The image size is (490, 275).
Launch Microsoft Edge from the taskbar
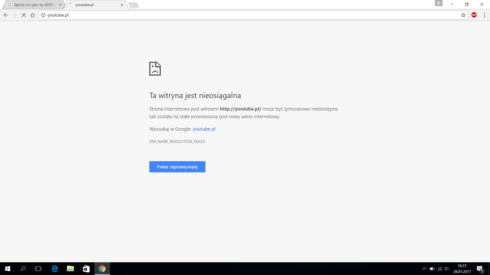[55, 269]
